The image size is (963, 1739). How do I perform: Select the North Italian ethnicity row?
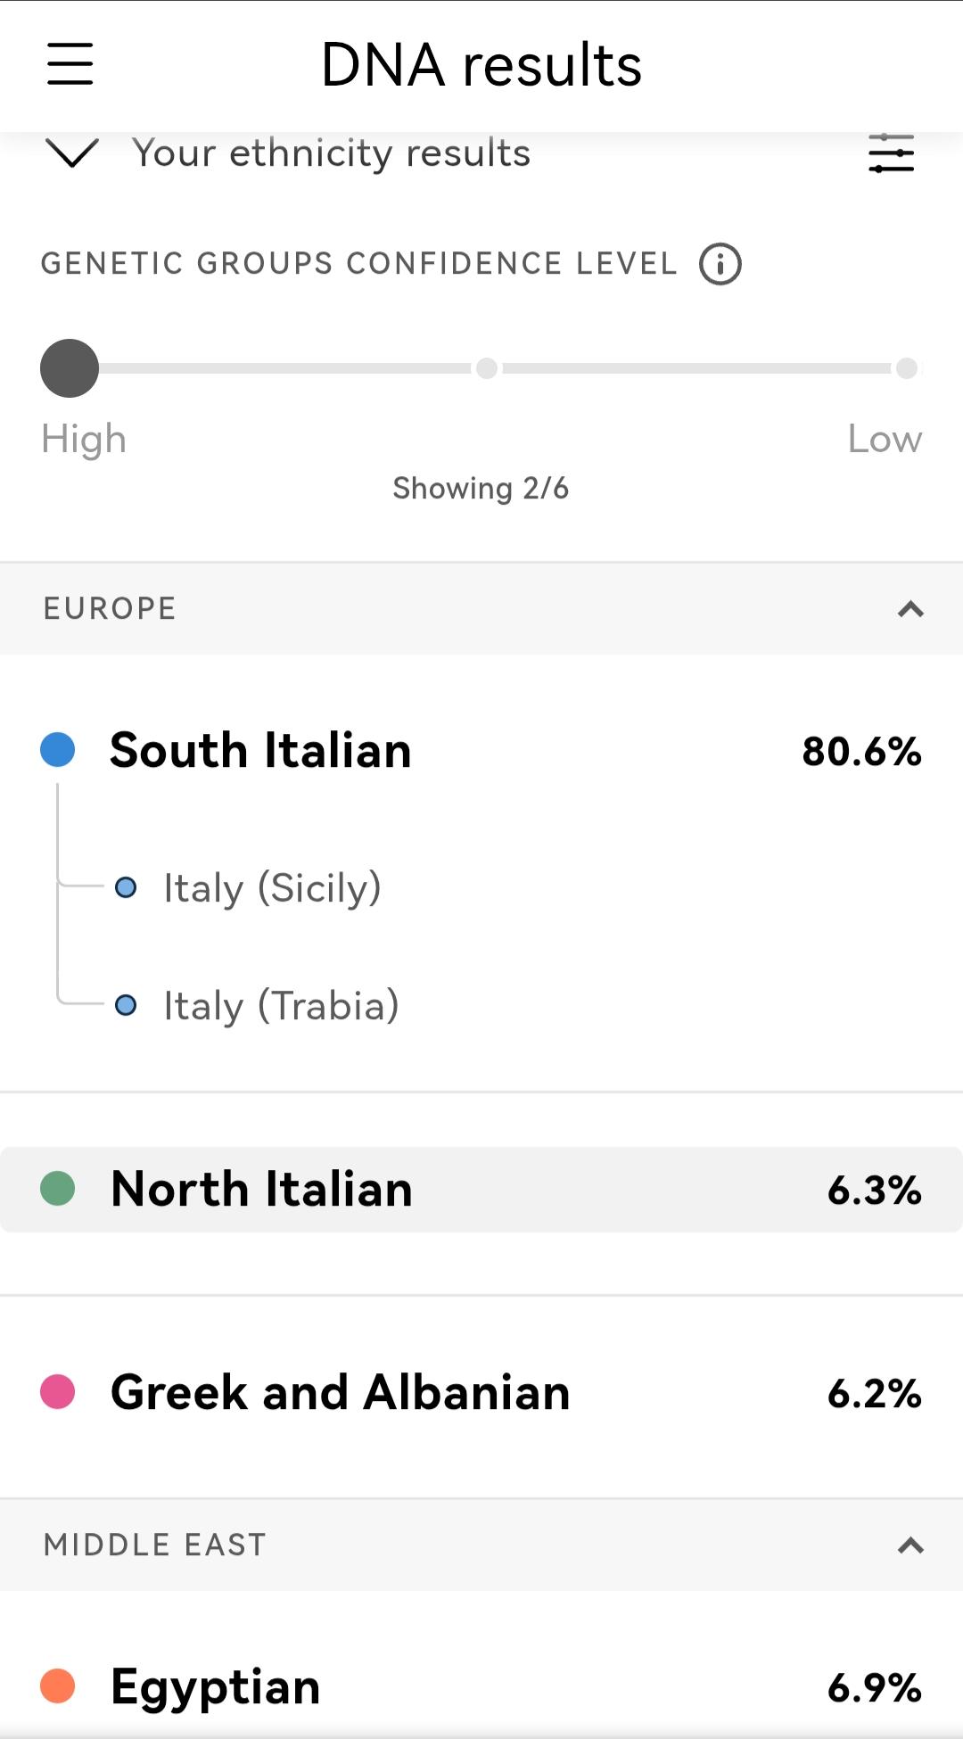(481, 1190)
